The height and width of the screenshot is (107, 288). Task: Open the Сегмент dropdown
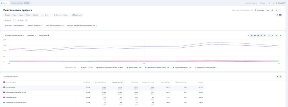pyautogui.click(x=62, y=15)
